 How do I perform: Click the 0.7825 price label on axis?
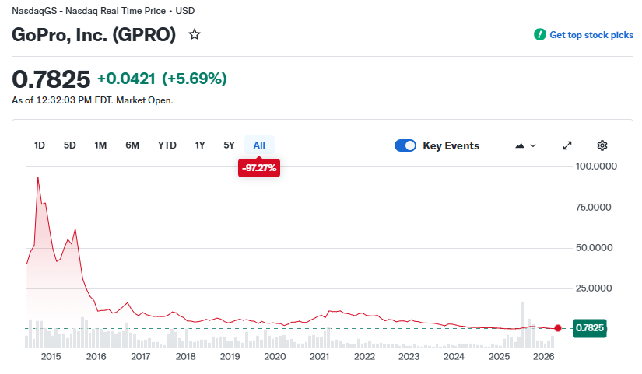589,328
